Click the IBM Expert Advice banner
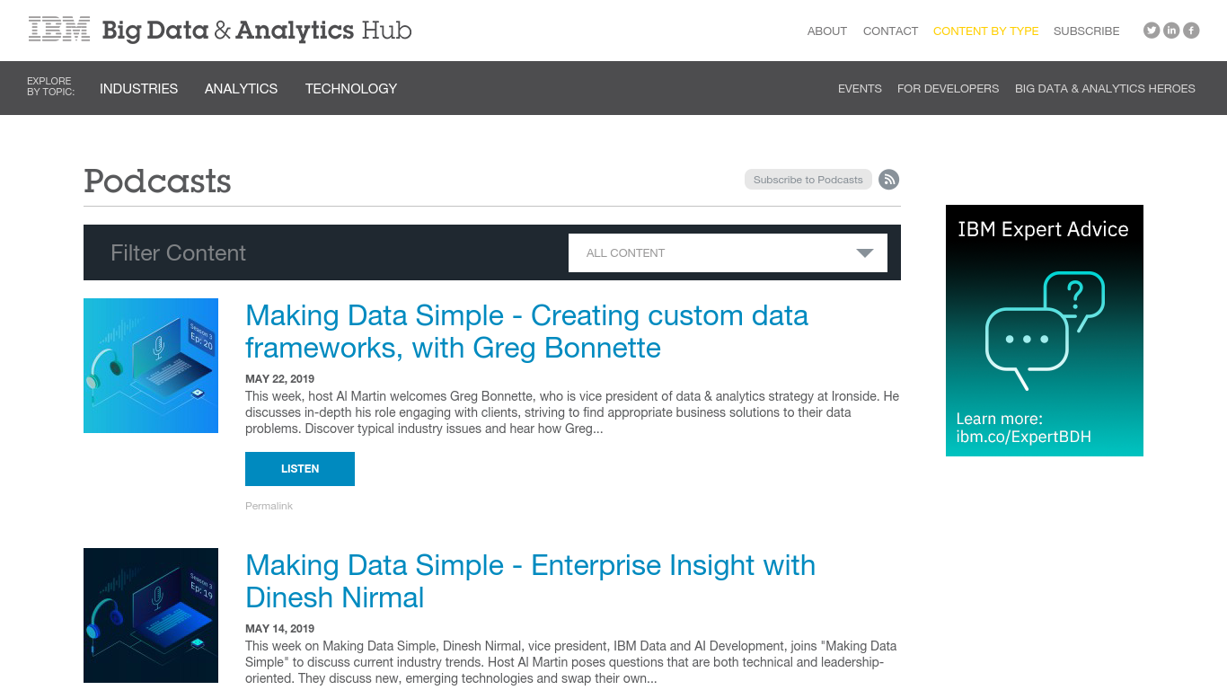1227x690 pixels. [x=1044, y=331]
